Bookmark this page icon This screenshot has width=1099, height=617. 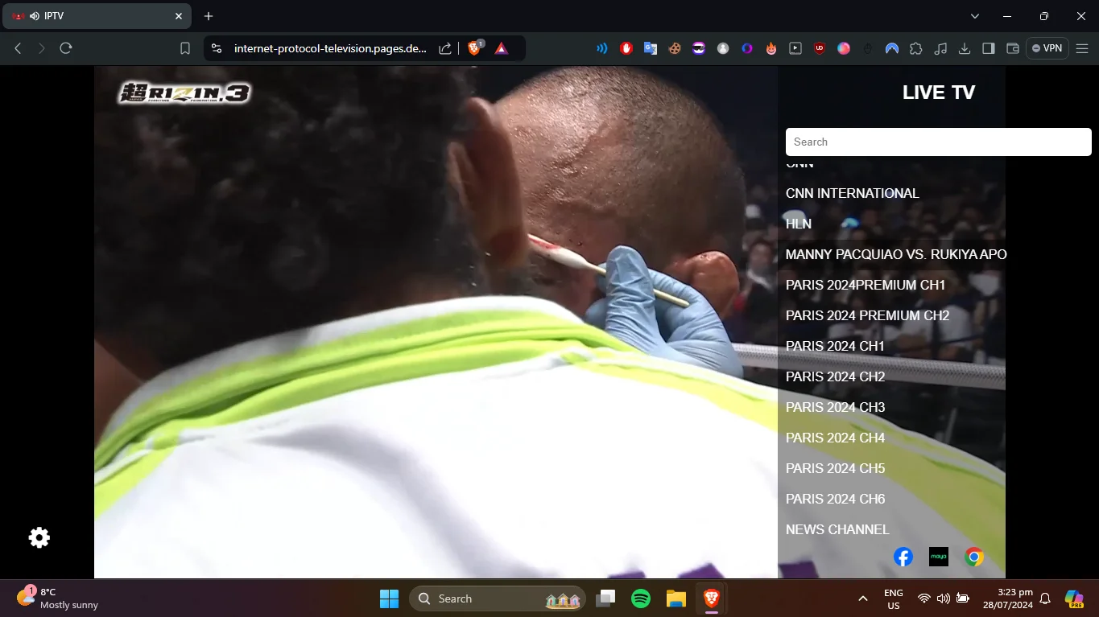click(x=185, y=48)
